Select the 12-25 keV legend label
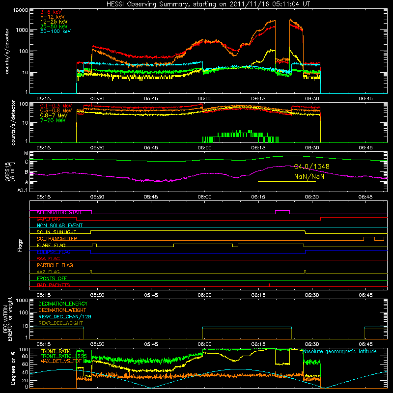393x393 pixels. tap(54, 22)
